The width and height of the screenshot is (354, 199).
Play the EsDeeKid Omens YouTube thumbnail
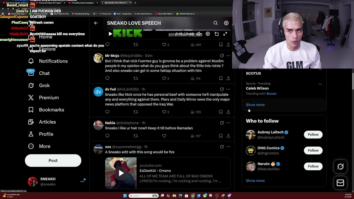[121, 173]
